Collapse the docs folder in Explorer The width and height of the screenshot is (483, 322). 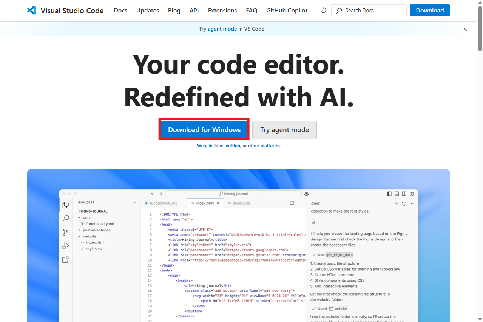pos(79,218)
